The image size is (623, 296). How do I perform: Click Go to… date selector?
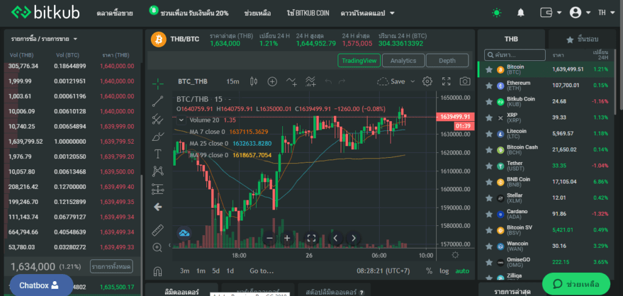click(x=262, y=271)
